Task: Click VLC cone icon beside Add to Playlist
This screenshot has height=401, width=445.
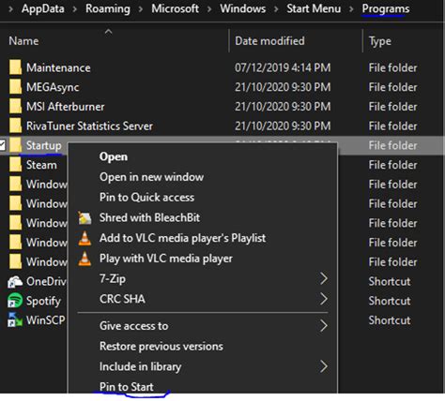Action: pyautogui.click(x=84, y=238)
